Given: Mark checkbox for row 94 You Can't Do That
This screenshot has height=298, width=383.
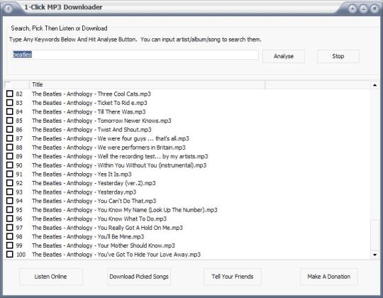Looking at the screenshot, I should [x=10, y=201].
